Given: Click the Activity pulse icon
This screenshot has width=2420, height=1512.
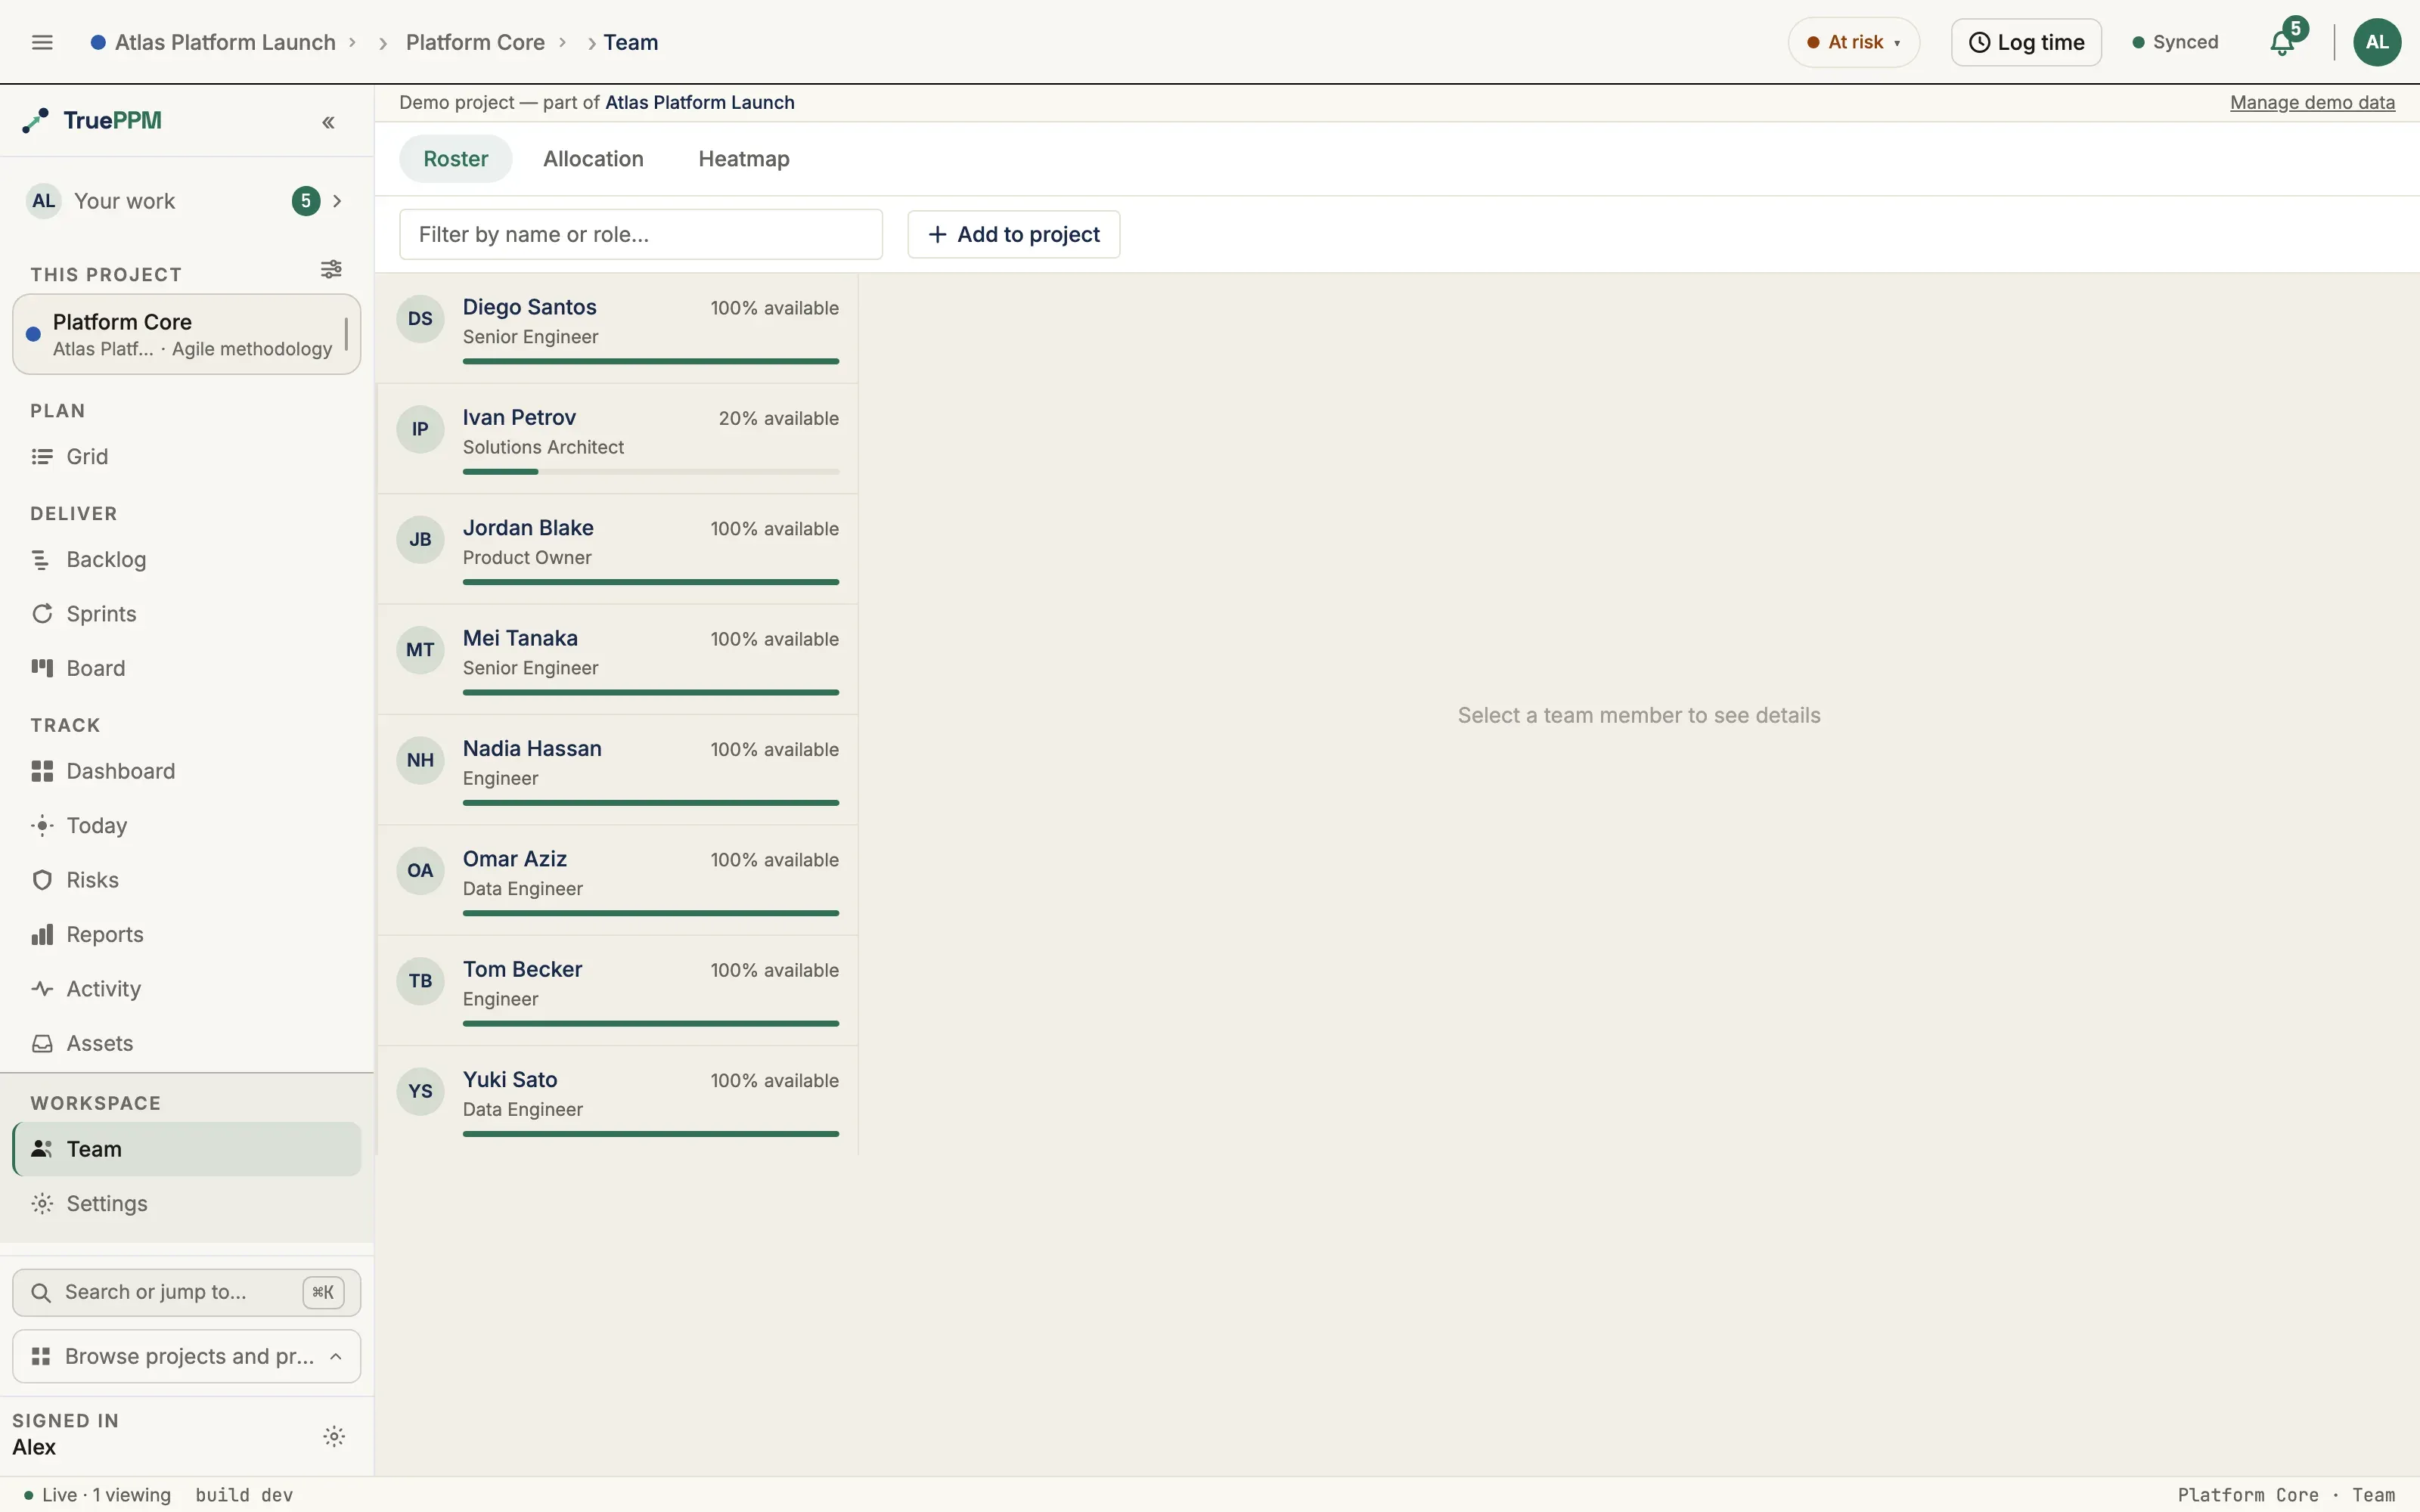Looking at the screenshot, I should tap(42, 989).
